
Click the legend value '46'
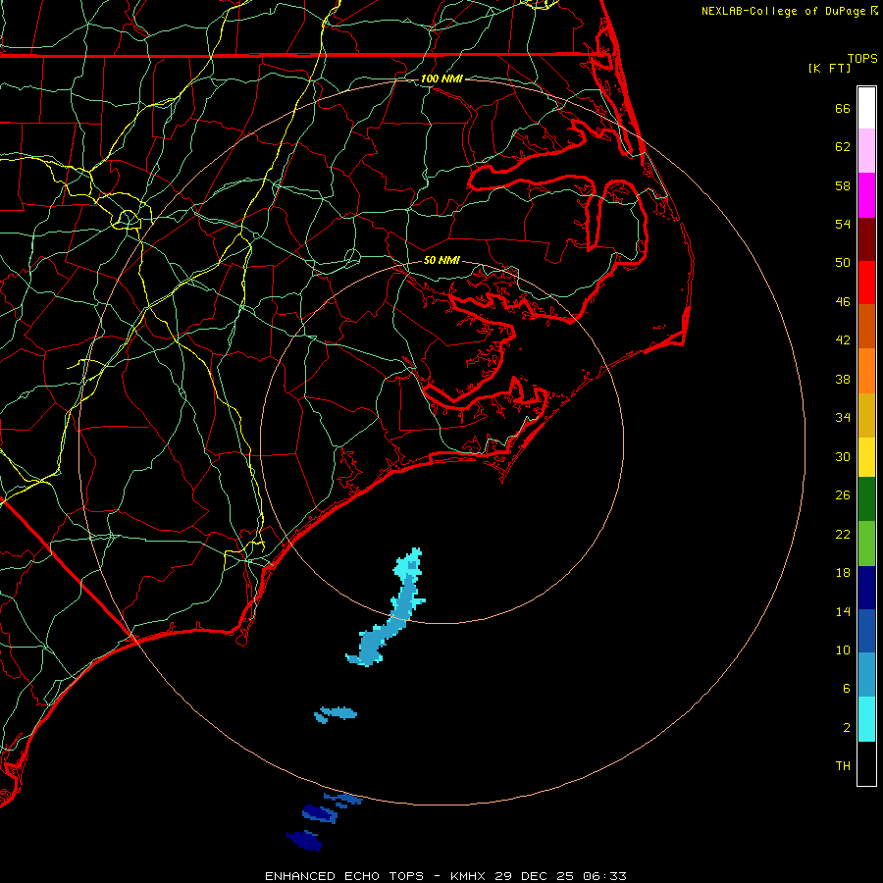point(843,302)
